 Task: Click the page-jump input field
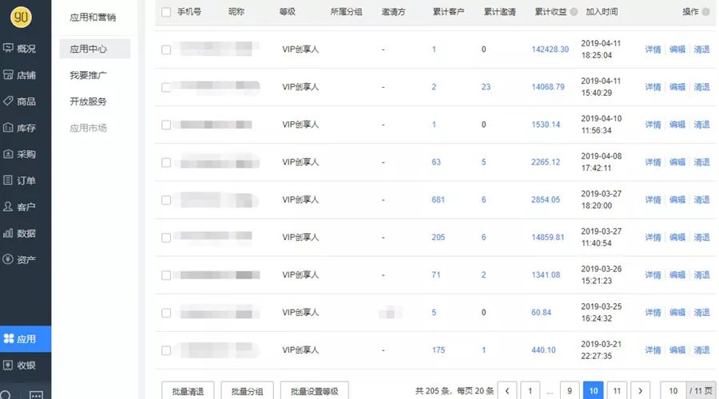[673, 391]
